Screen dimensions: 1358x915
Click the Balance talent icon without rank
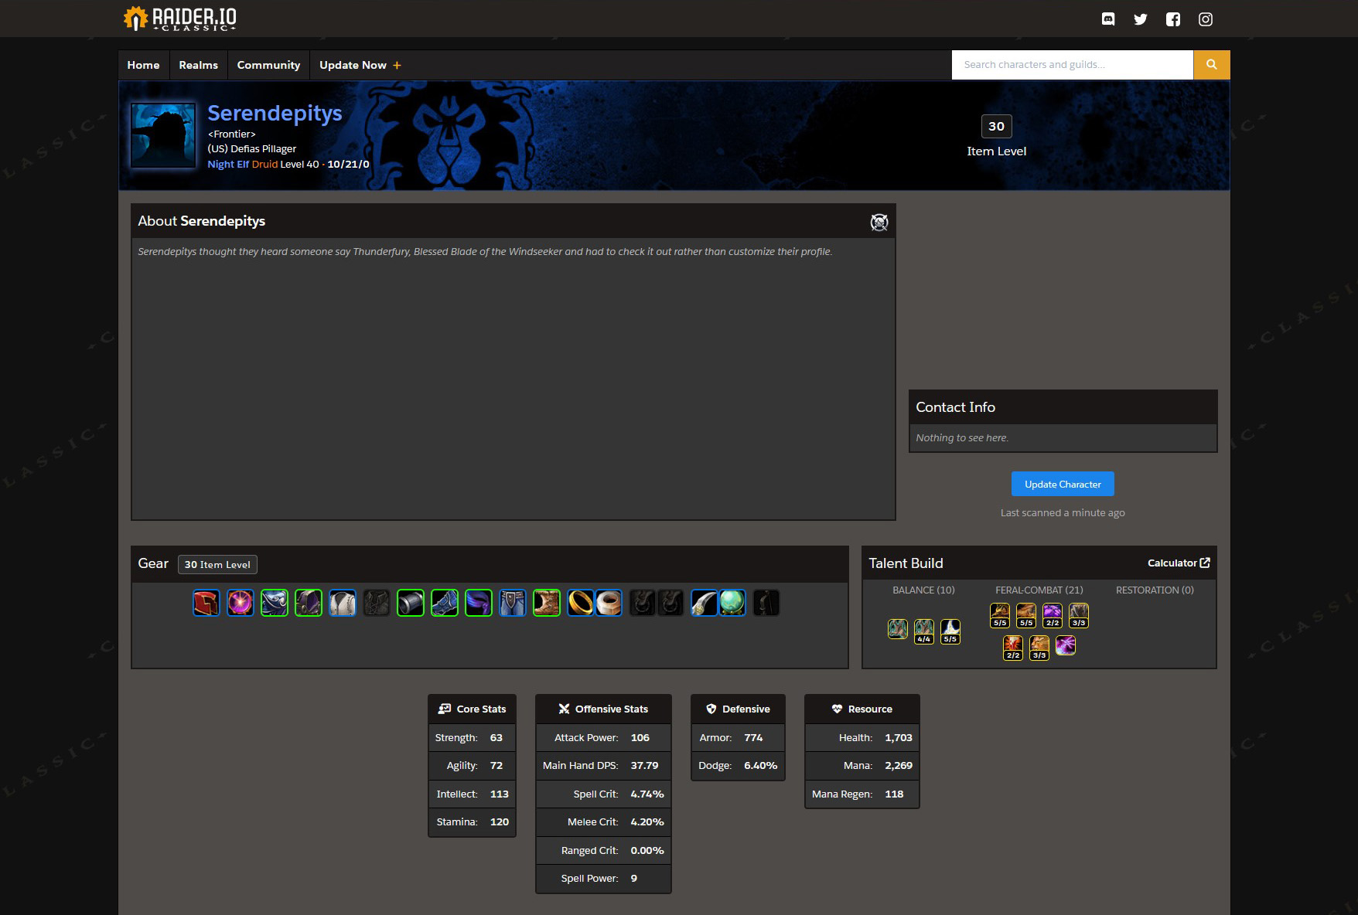click(x=898, y=629)
